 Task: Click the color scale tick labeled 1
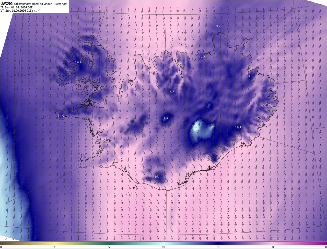click(x=55, y=247)
